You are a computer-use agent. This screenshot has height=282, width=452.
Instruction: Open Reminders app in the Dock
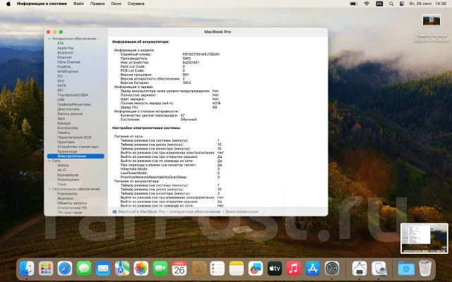click(217, 269)
